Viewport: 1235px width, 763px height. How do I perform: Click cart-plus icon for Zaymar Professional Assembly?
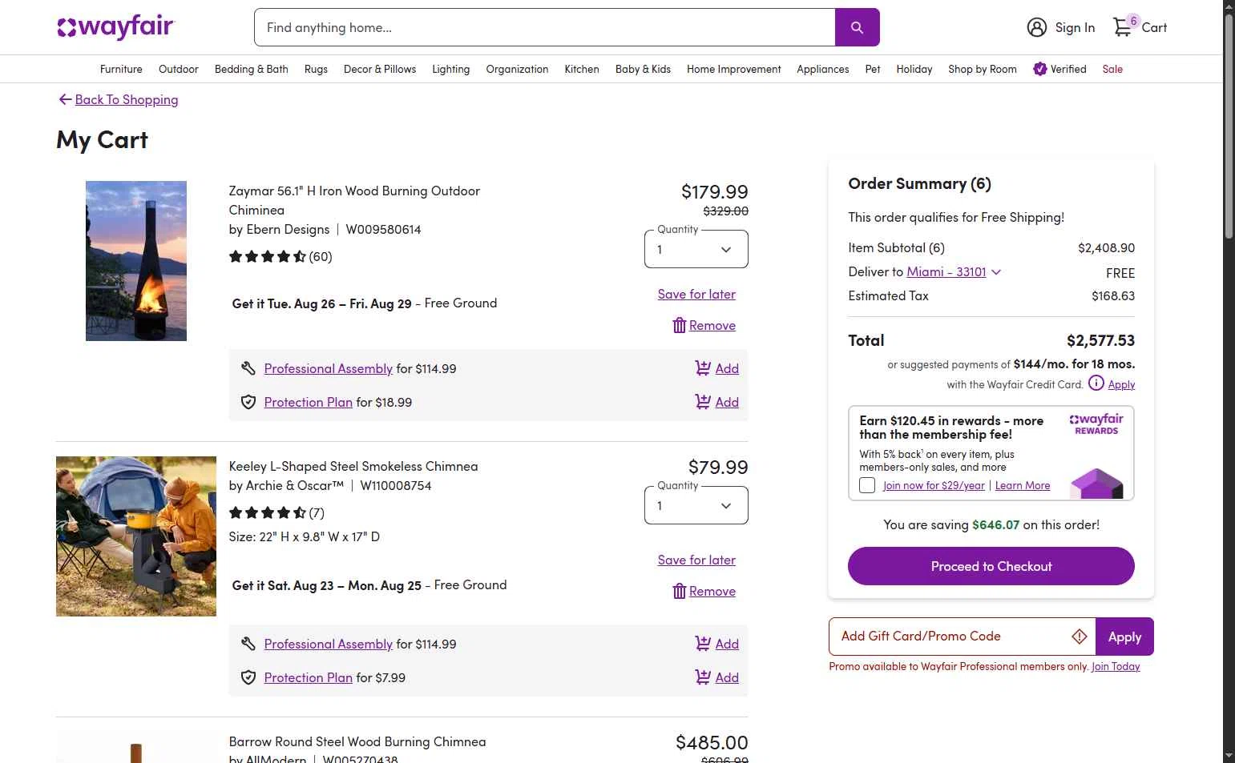pyautogui.click(x=703, y=368)
